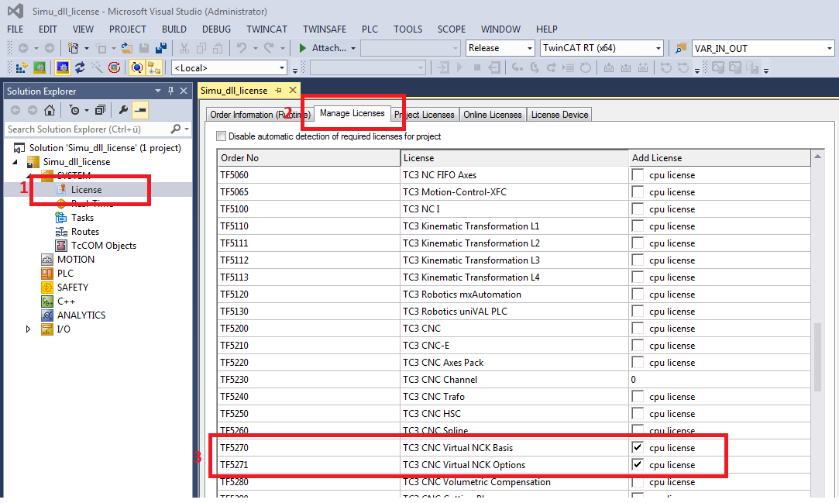Open the <Local> target system dropdown

282,68
